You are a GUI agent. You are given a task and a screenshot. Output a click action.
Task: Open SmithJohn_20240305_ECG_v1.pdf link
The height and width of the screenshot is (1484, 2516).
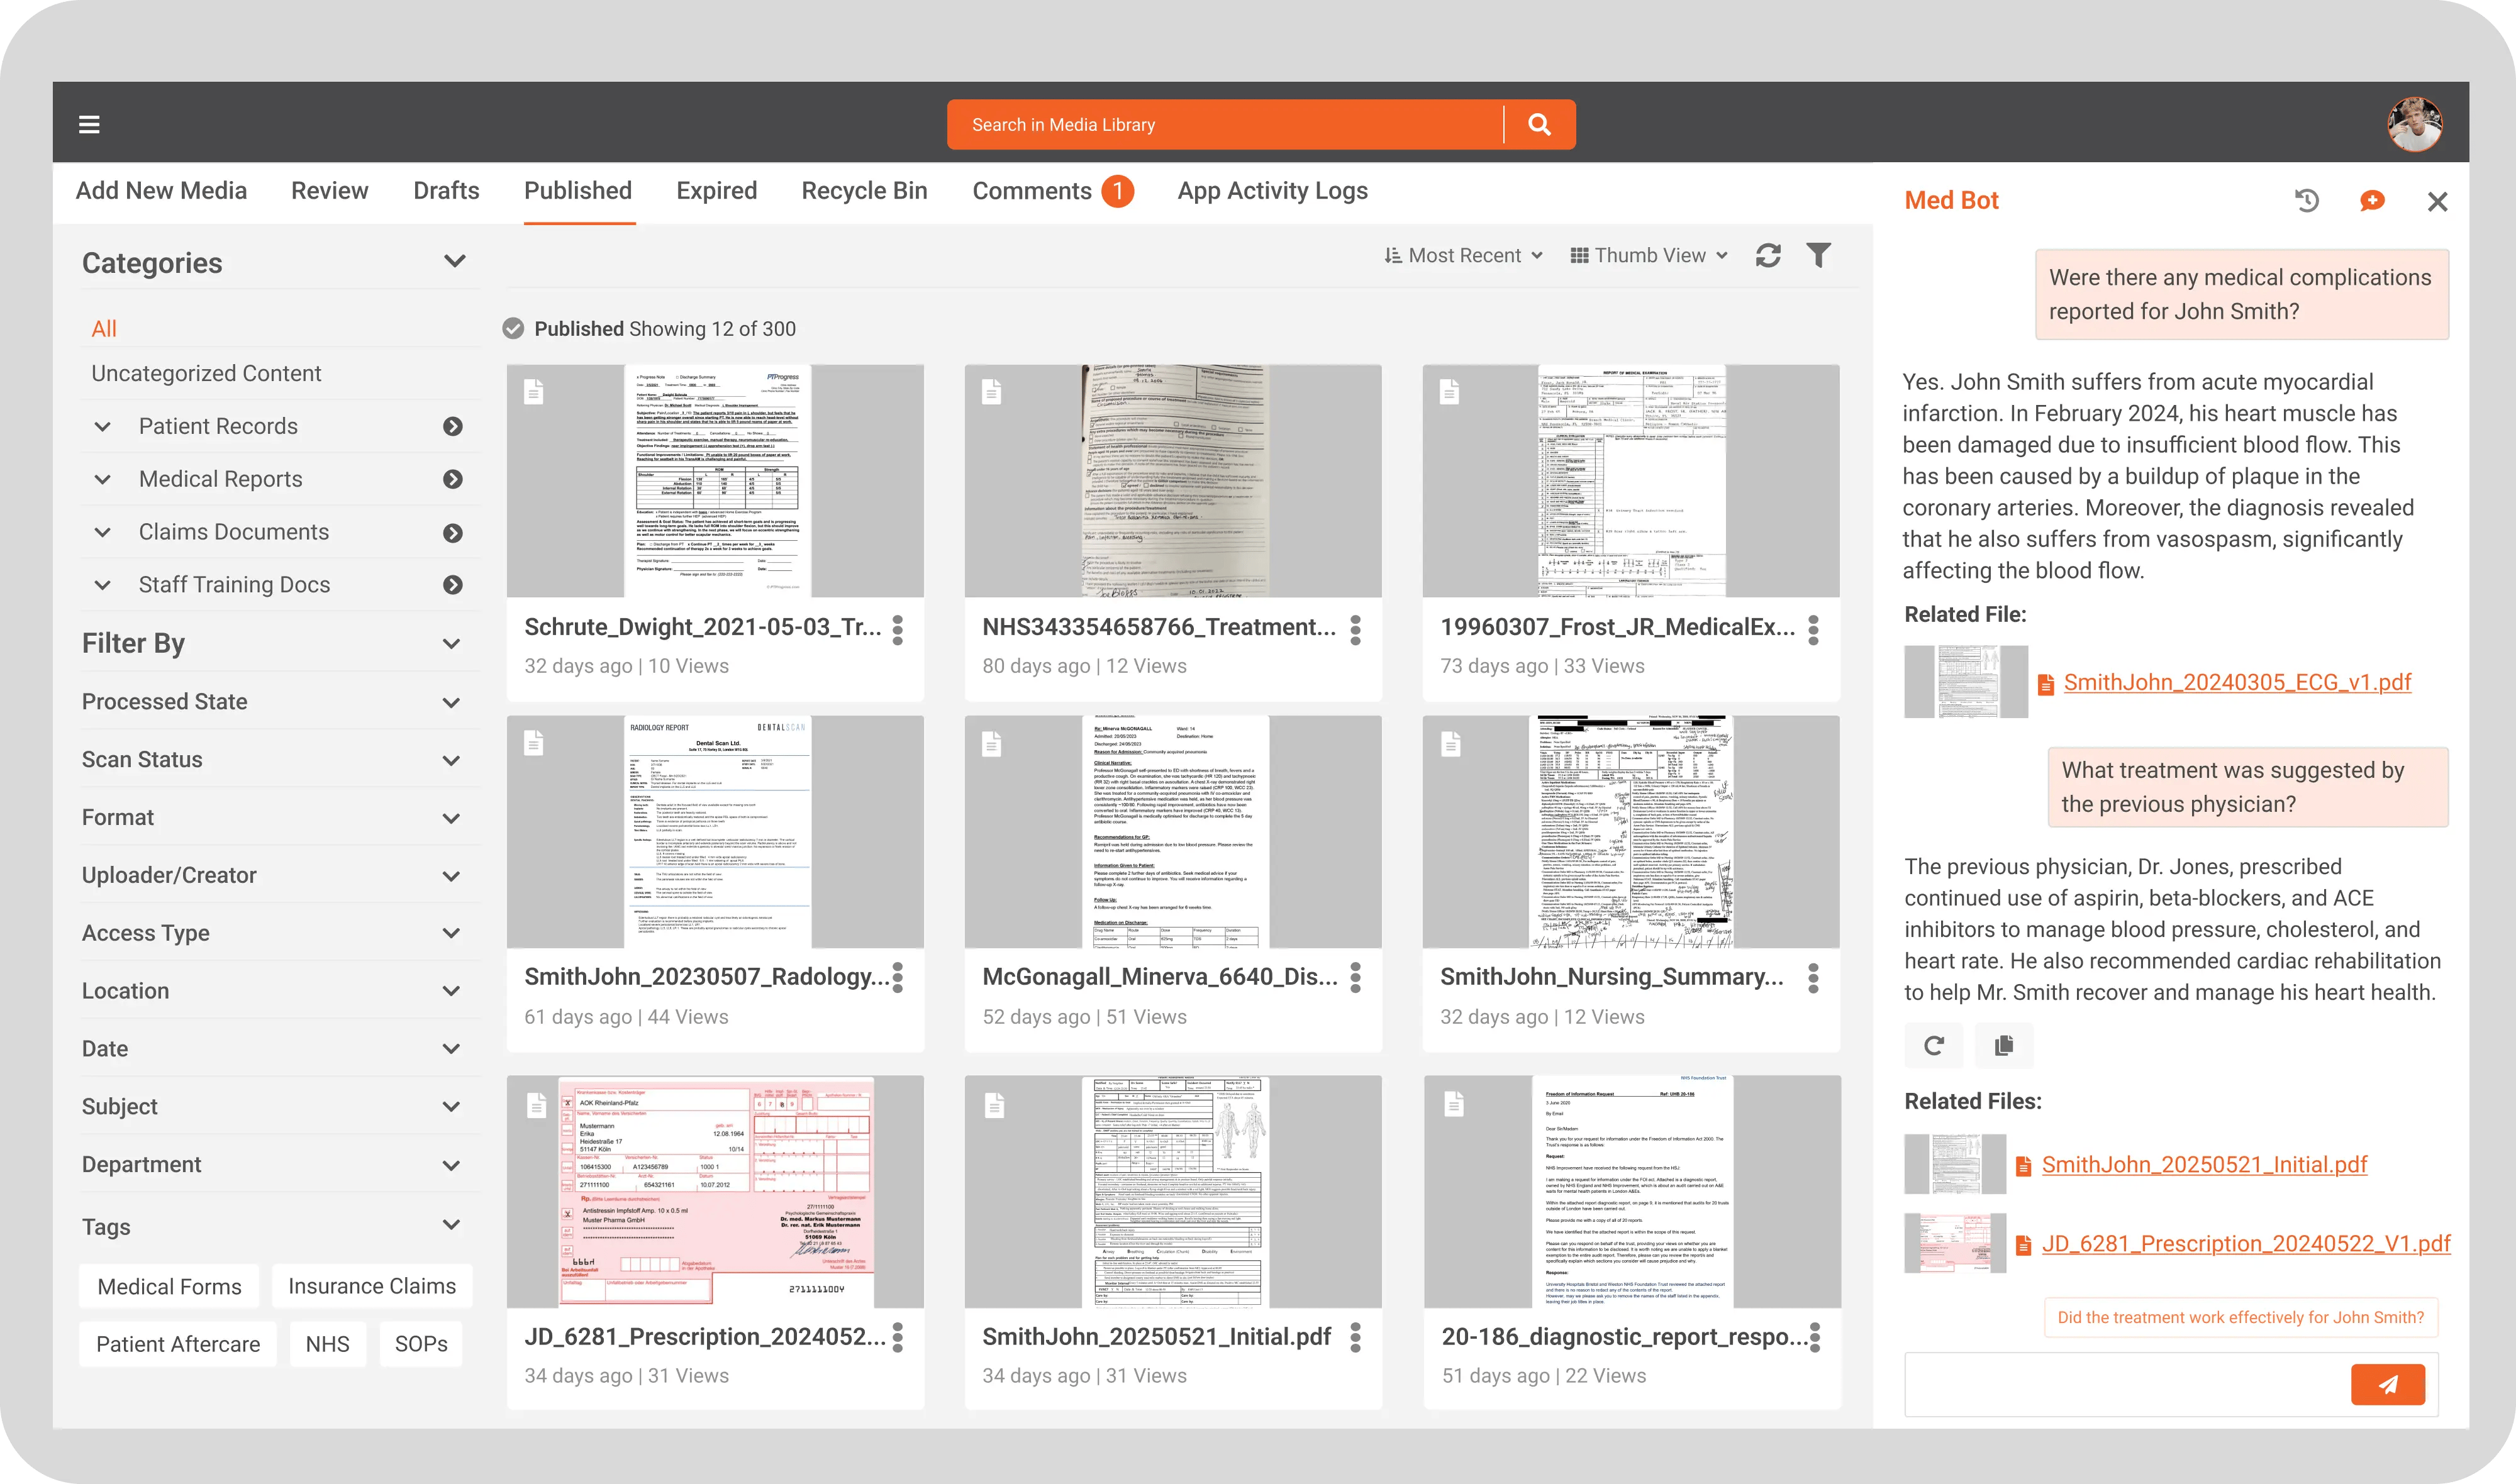pos(2237,683)
